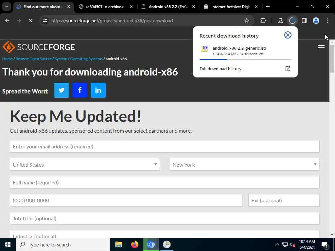Follow the Browse Open Source breadcrumb
The width and height of the screenshot is (335, 251).
tap(34, 59)
